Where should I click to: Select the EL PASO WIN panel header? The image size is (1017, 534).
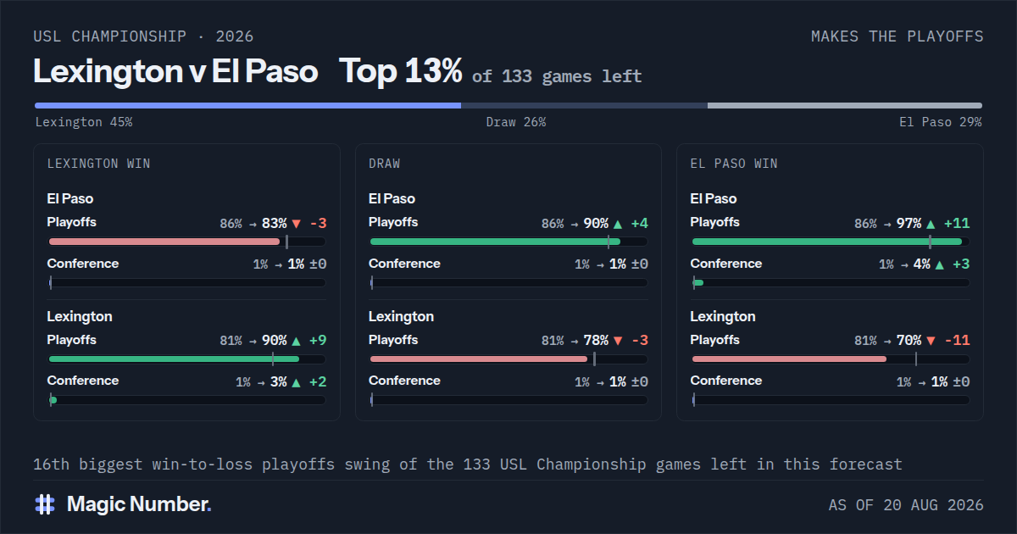pos(734,164)
